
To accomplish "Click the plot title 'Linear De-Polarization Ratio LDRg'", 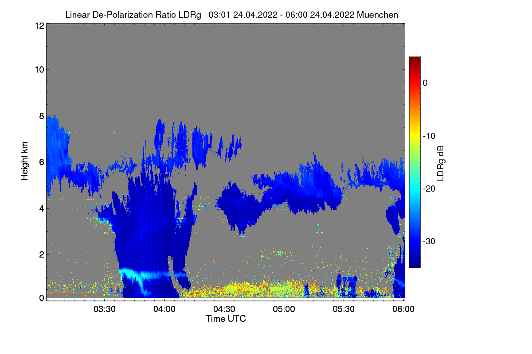I will click(133, 15).
